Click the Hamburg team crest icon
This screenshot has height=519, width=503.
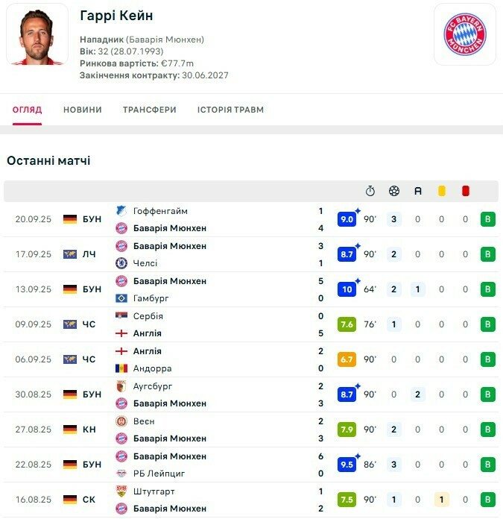coord(121,298)
